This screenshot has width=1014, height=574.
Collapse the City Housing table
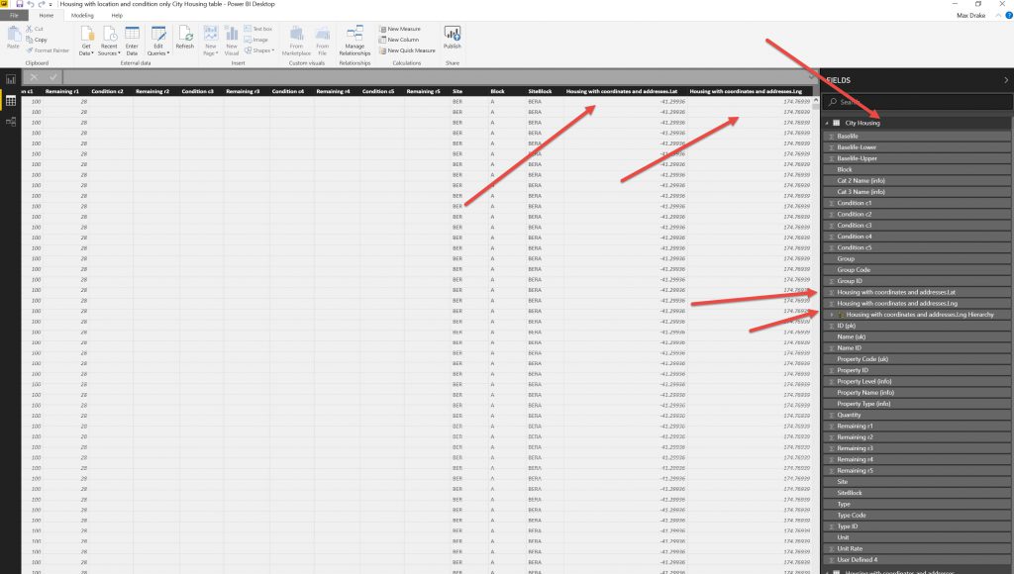(827, 123)
